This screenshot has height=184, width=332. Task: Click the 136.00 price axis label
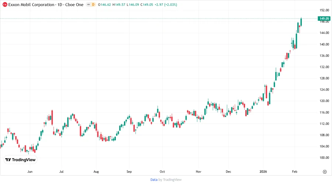[x=324, y=55]
